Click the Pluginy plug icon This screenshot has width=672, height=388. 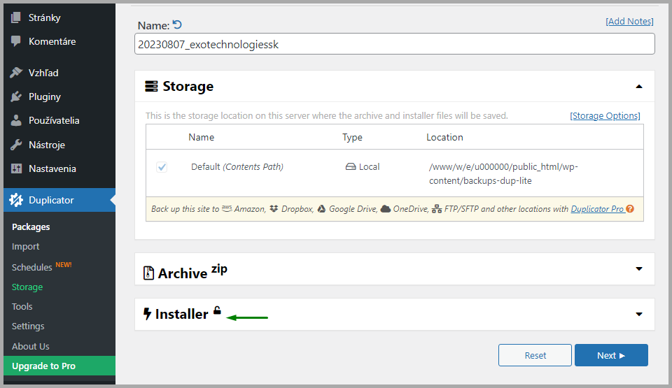(x=16, y=96)
